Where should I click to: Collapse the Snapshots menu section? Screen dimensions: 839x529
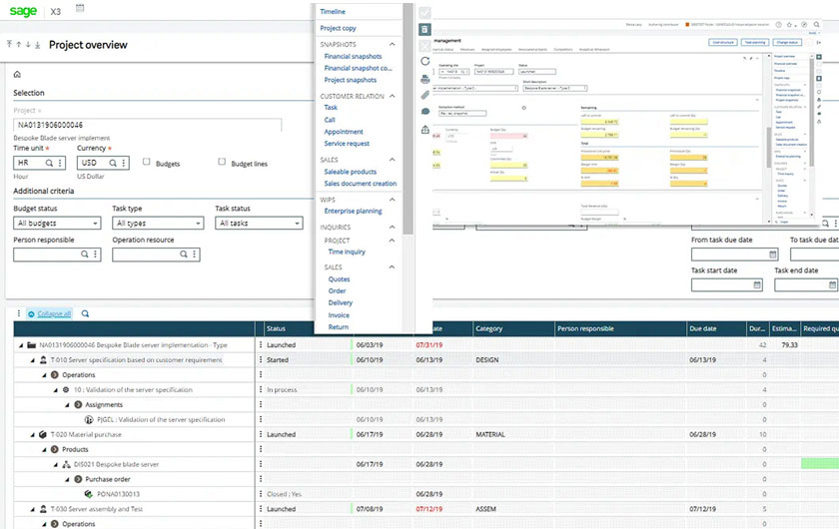point(393,45)
